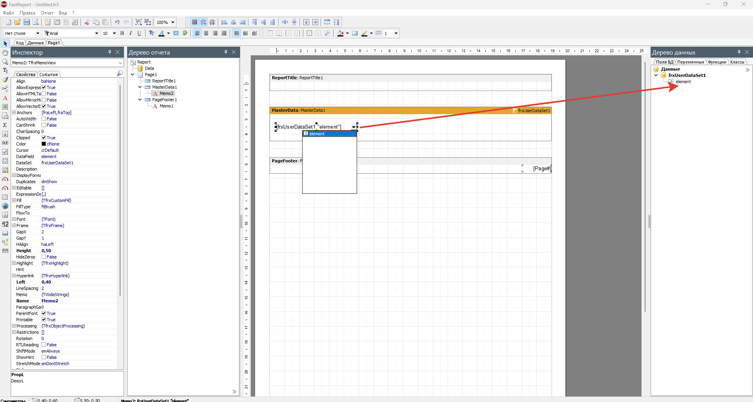The image size is (753, 402).
Task: Insert System text sigma tool
Action: pos(5,125)
